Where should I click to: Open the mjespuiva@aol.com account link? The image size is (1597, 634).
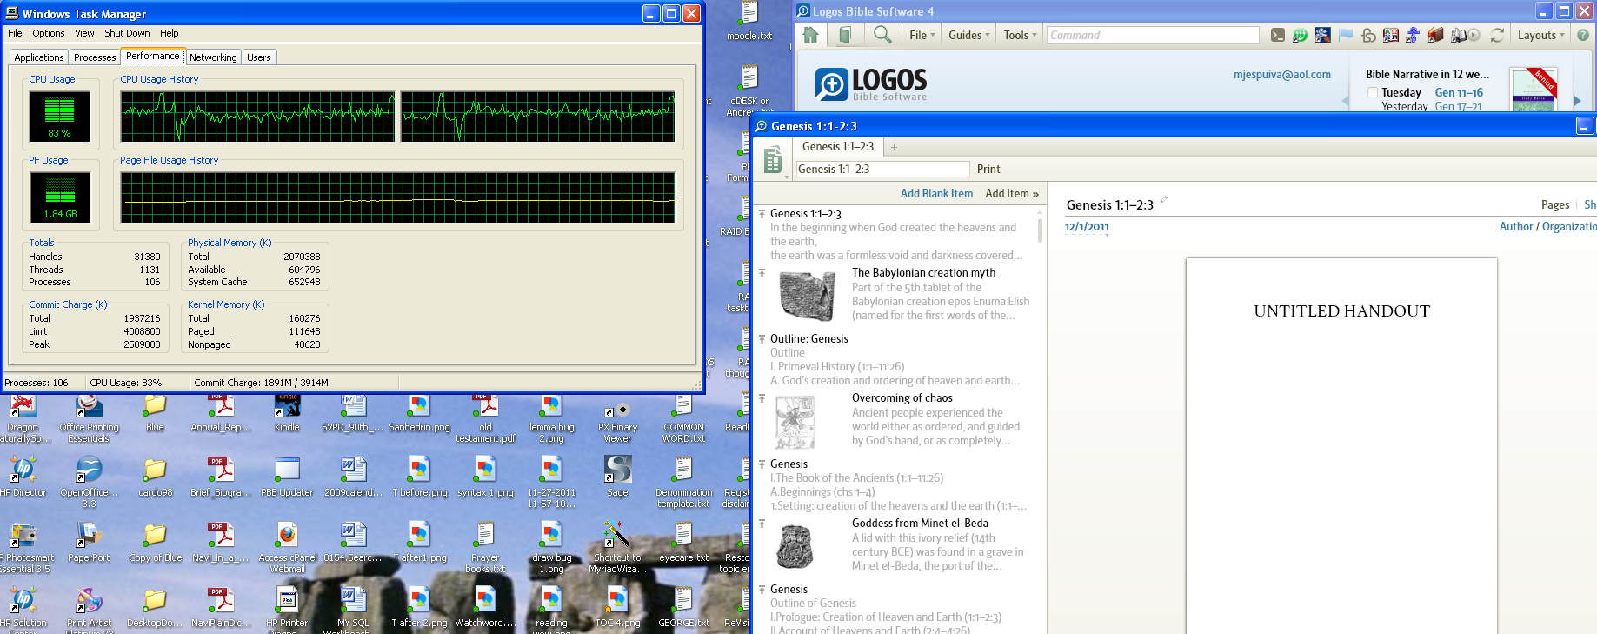[1281, 74]
